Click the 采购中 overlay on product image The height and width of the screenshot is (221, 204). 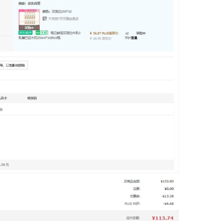click(29, 27)
